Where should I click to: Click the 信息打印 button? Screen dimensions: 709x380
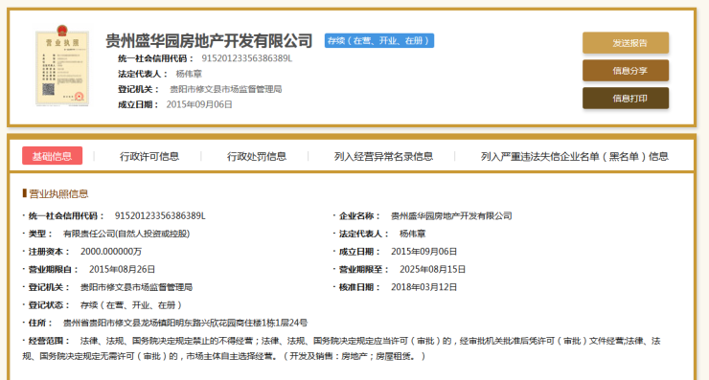(x=626, y=98)
